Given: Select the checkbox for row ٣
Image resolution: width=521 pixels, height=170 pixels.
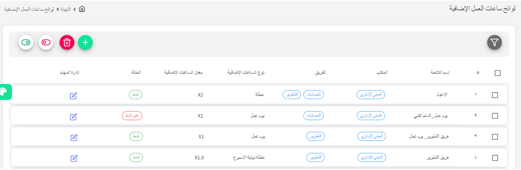Looking at the screenshot, I should tap(495, 137).
